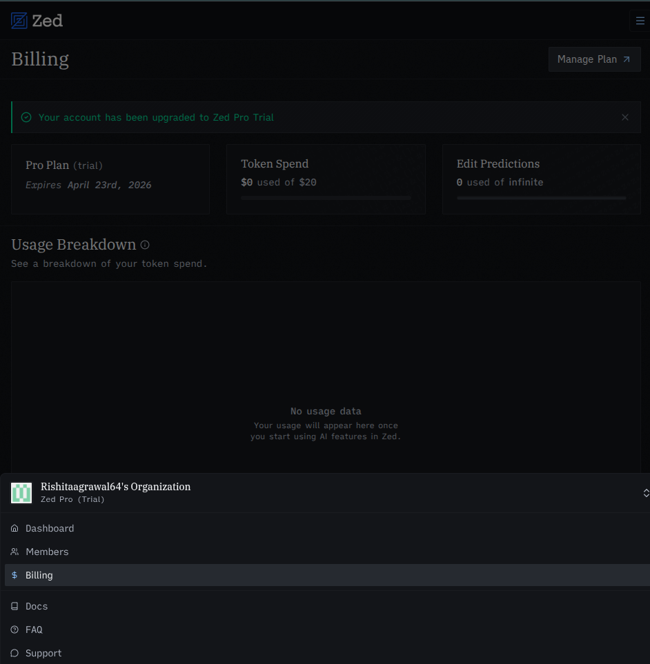
Task: Click the Zed logo icon
Action: [19, 21]
